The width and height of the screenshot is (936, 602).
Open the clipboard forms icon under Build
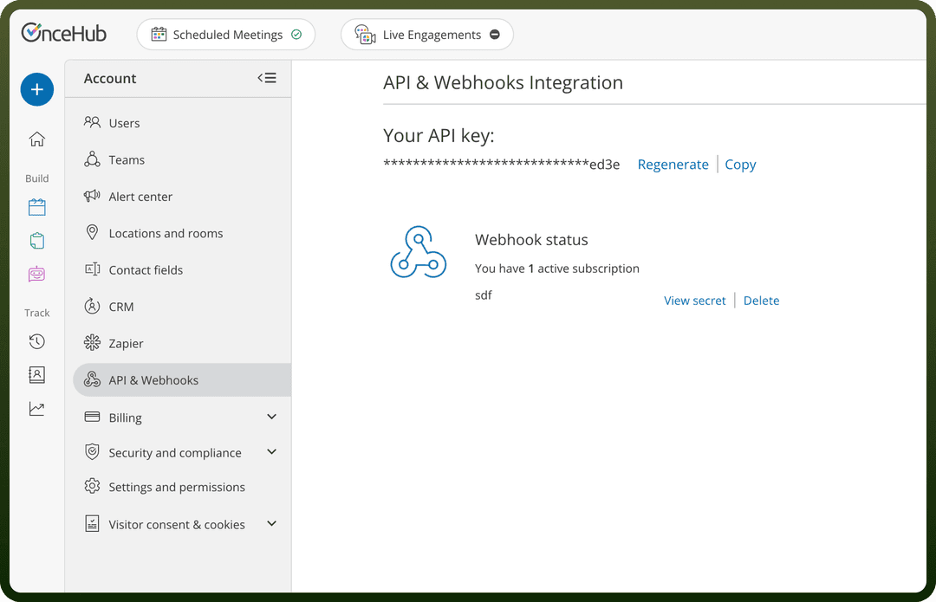tap(37, 241)
